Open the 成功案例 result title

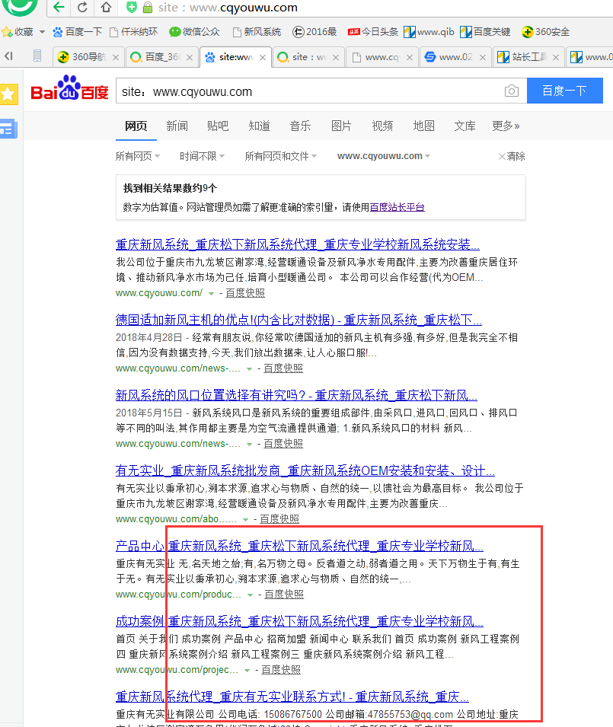tap(299, 621)
